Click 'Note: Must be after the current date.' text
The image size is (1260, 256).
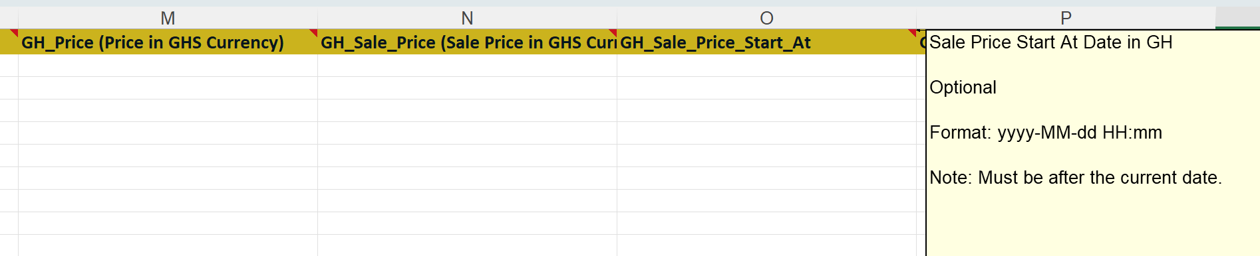click(x=1076, y=178)
